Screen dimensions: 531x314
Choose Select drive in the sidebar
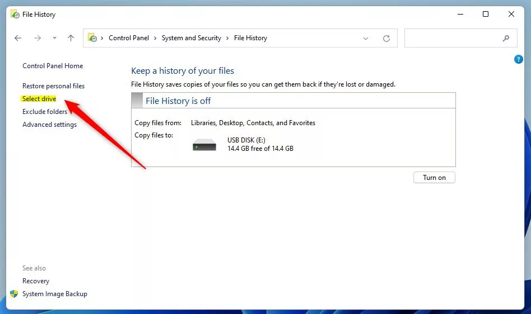pyautogui.click(x=39, y=98)
